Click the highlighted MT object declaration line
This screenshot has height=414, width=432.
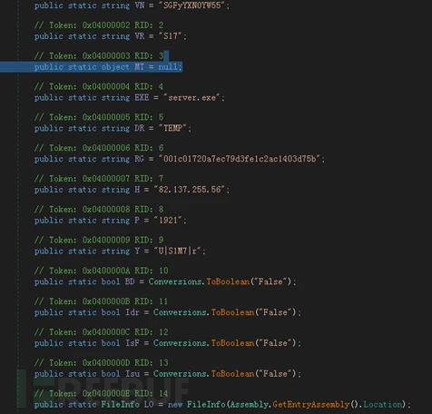108,67
